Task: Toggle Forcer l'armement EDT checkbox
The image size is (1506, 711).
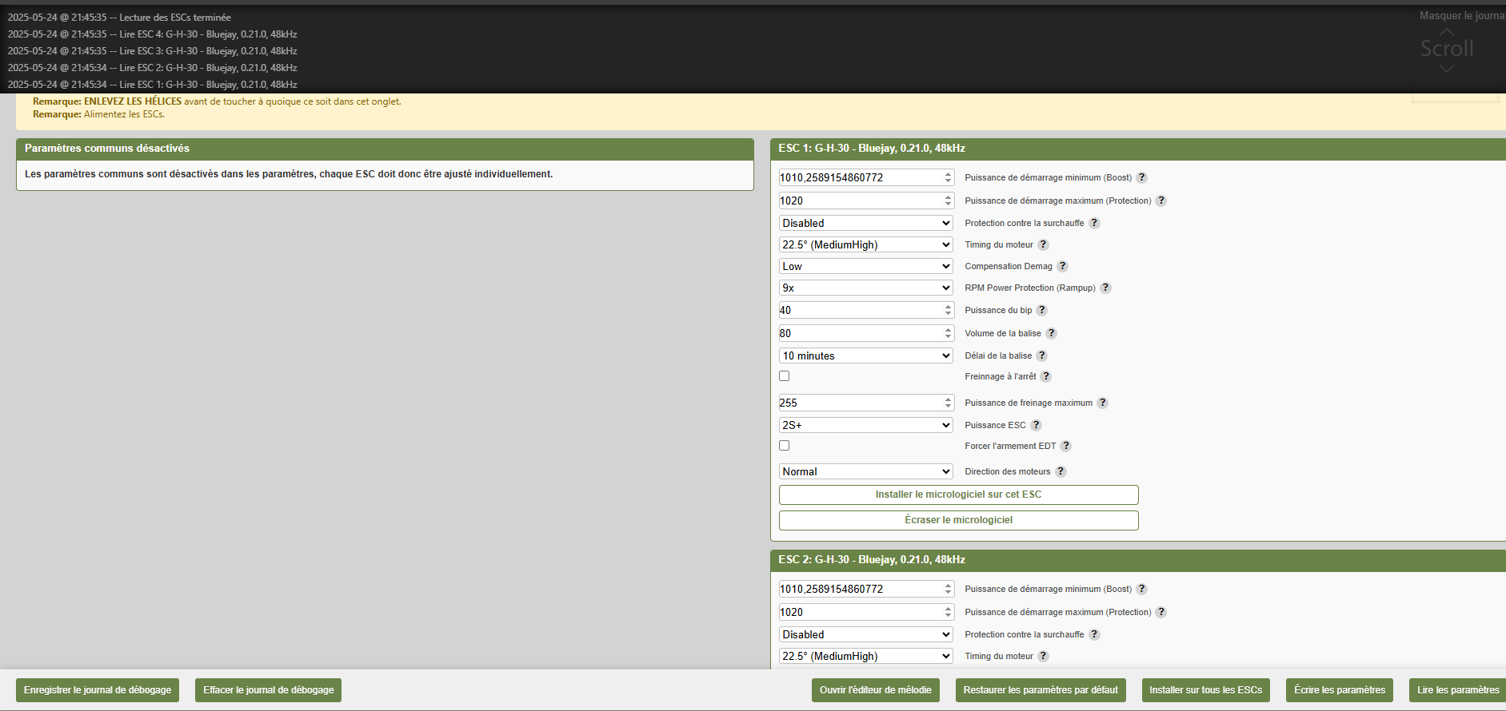Action: [785, 446]
